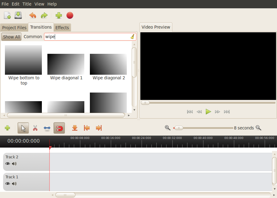Switch to the Effects tab

[x=62, y=28]
